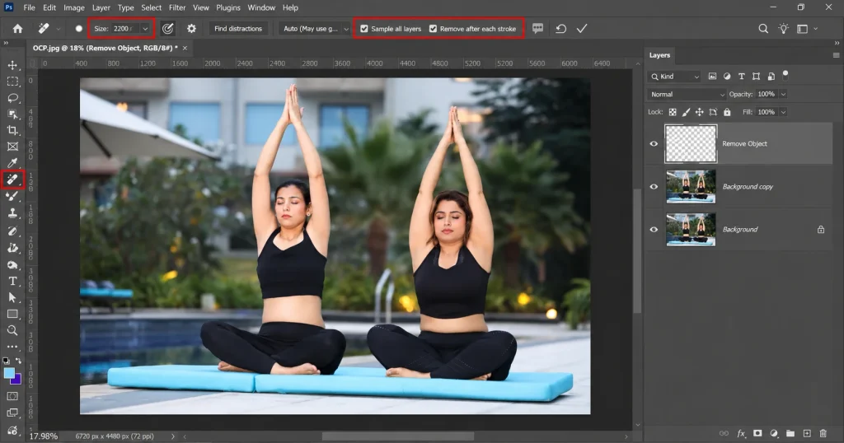The image size is (844, 443).
Task: Open the File menu
Action: pos(30,7)
